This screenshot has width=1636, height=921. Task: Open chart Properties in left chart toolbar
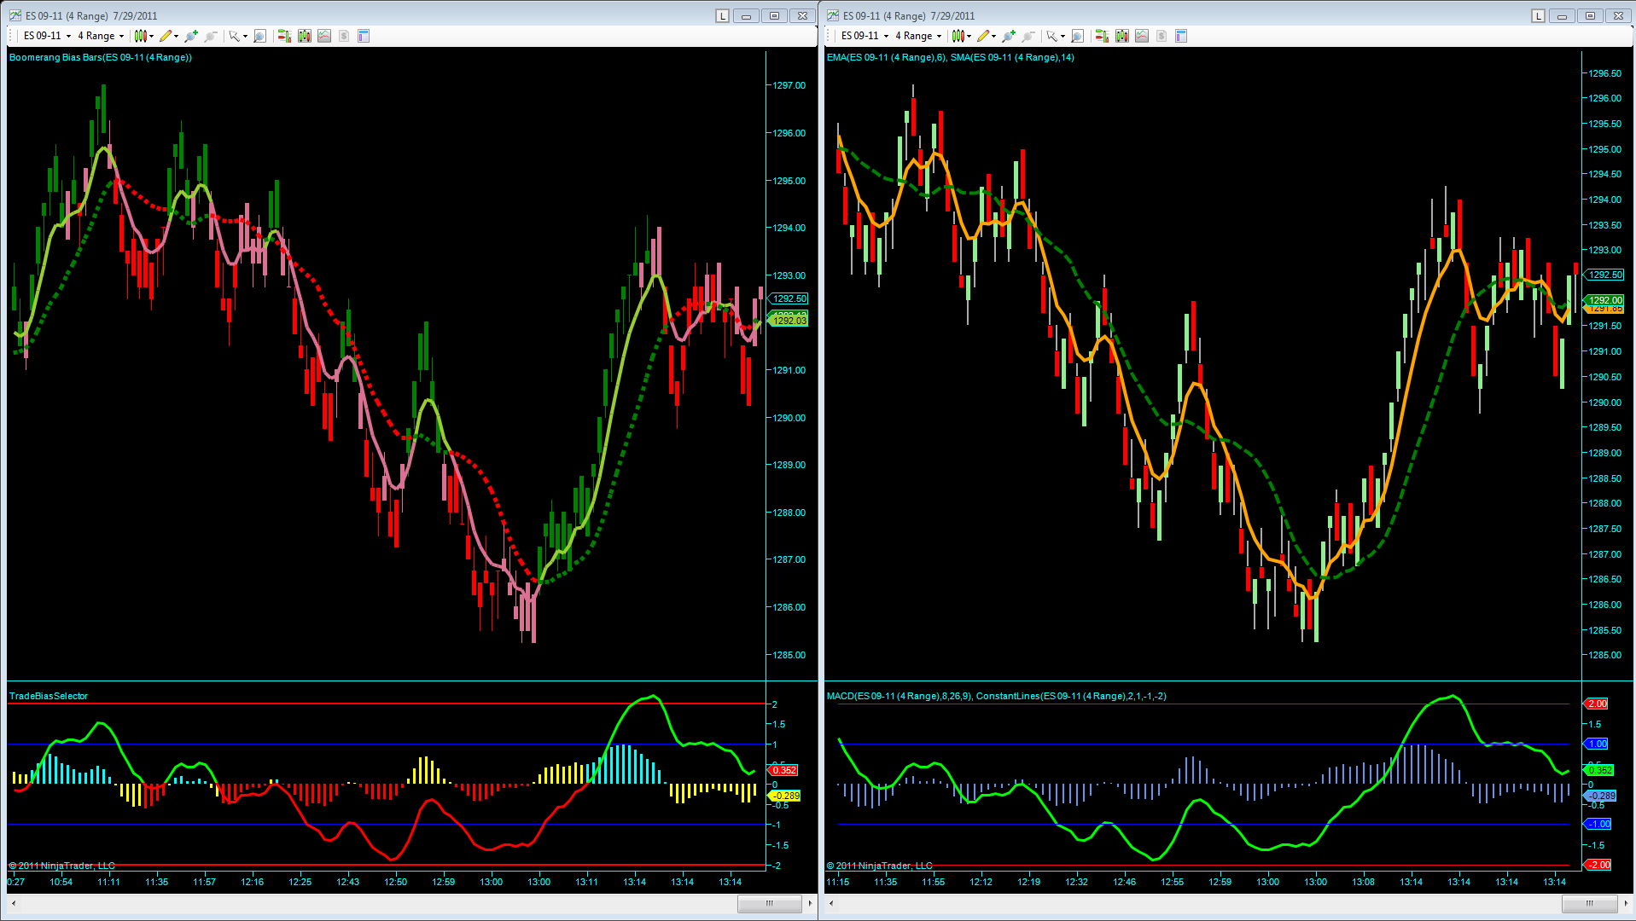(x=363, y=36)
